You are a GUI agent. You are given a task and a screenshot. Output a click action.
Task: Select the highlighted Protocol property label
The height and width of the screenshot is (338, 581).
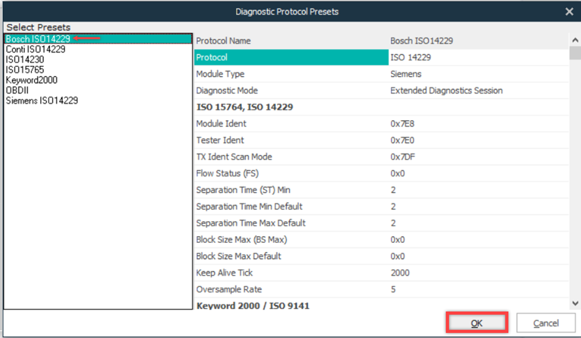point(291,57)
